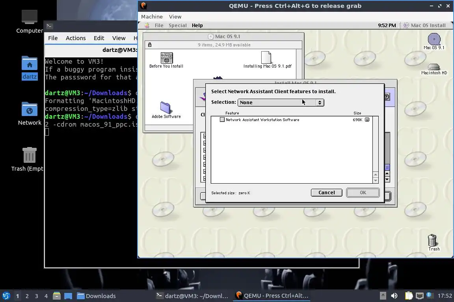Image resolution: width=454 pixels, height=302 pixels.
Task: Open the Apple menu in Mac OS
Action: [147, 26]
